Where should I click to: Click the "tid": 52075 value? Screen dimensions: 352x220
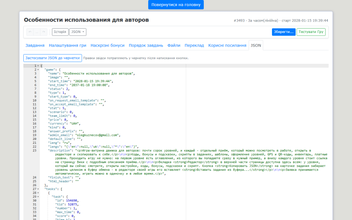click(x=73, y=205)
